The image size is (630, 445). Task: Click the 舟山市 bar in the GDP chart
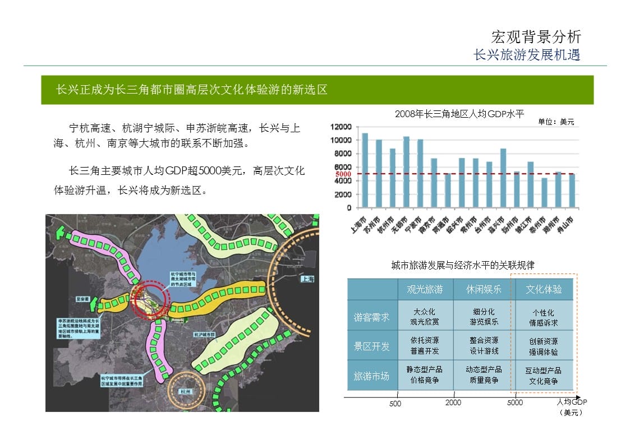[x=572, y=191]
